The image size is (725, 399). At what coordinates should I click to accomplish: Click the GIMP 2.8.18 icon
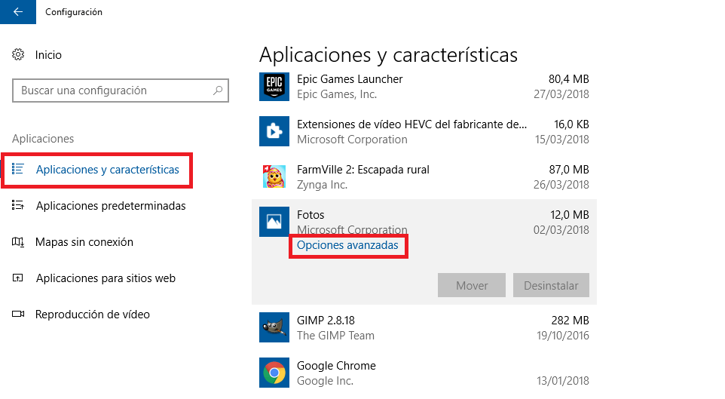[274, 327]
